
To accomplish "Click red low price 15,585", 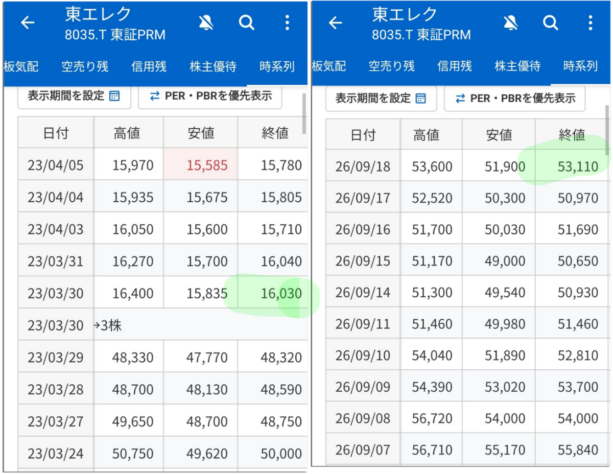I will [x=201, y=165].
